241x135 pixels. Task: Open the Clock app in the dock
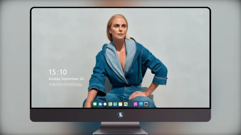coord(105,104)
